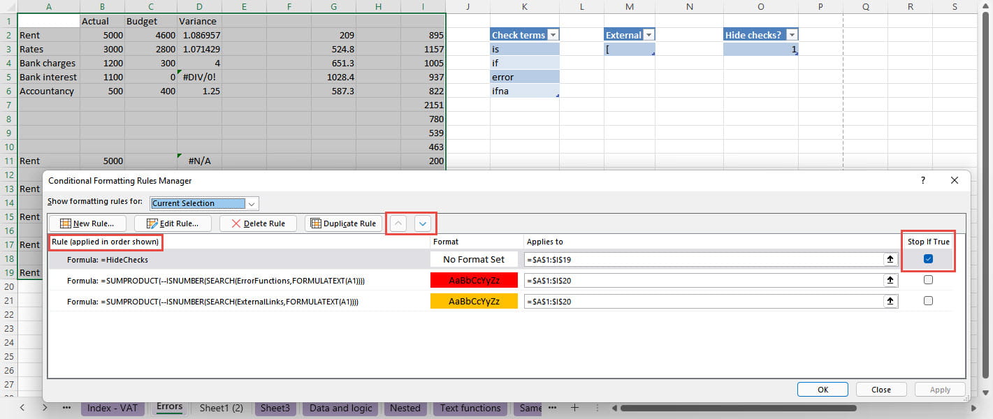Collapse the Applies to range selector for HideChecks rule
Image resolution: width=993 pixels, height=419 pixels.
click(x=890, y=259)
